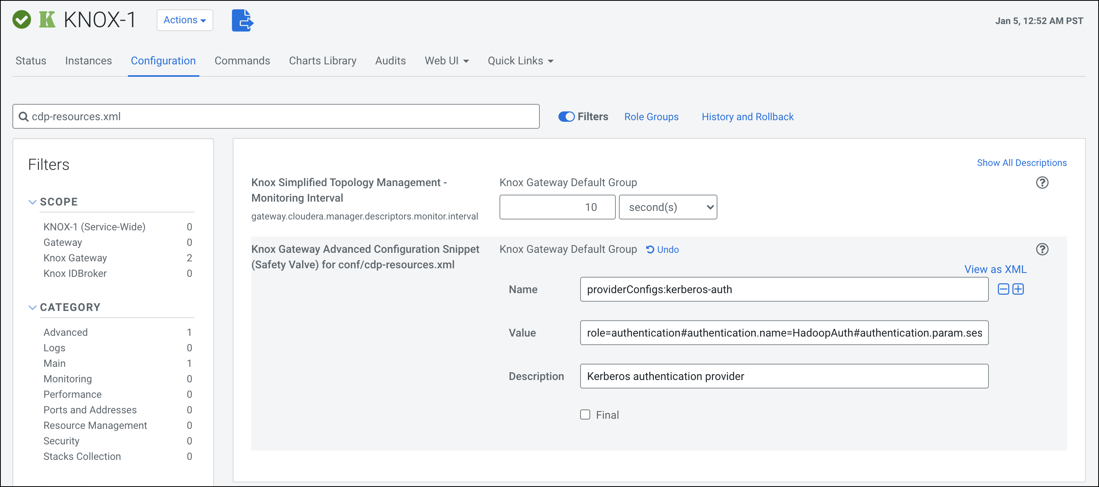The image size is (1099, 487).
Task: Check the Final checkbox
Action: coord(585,414)
